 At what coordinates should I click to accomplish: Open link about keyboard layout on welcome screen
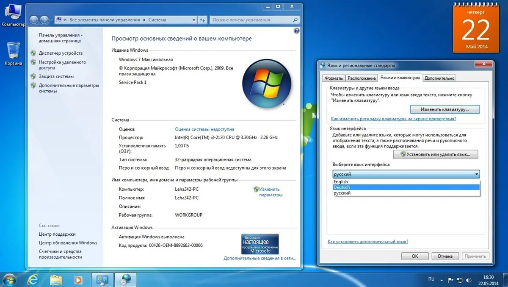point(393,119)
